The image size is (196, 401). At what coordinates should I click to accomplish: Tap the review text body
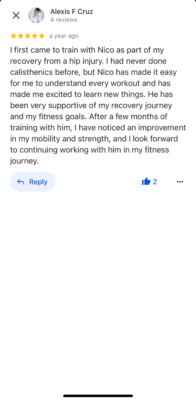click(x=98, y=105)
